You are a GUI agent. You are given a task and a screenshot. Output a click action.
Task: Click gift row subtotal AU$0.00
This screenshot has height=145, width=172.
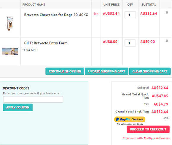pyautogui.click(x=148, y=42)
